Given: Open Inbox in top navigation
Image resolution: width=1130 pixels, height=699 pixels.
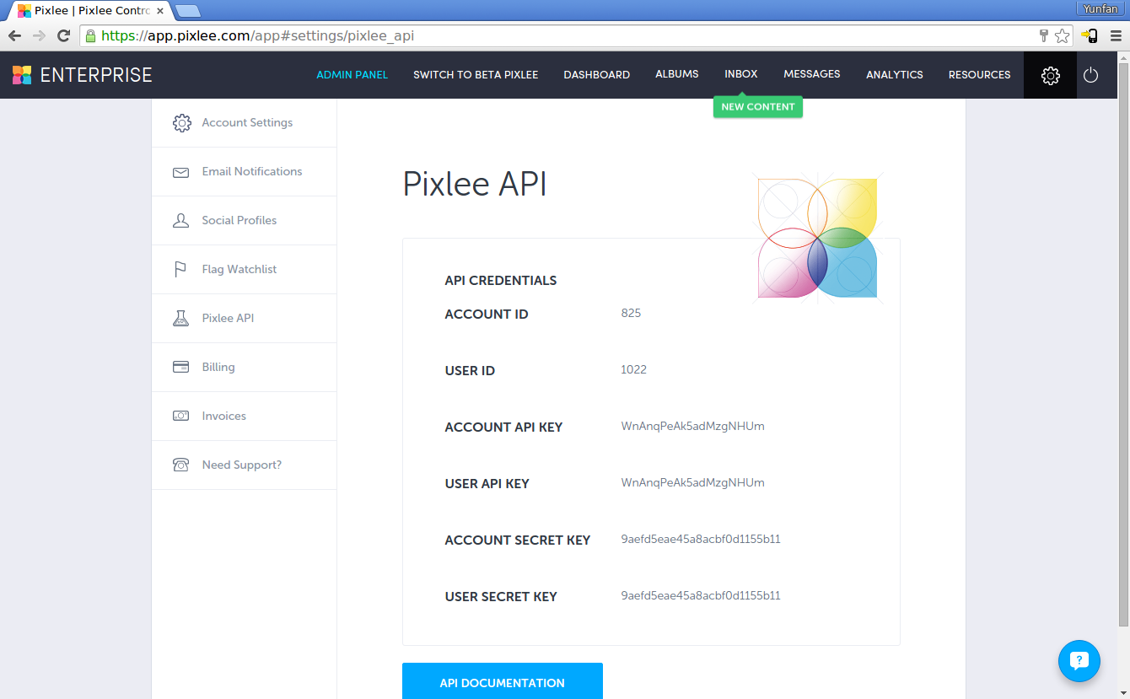Looking at the screenshot, I should [741, 74].
